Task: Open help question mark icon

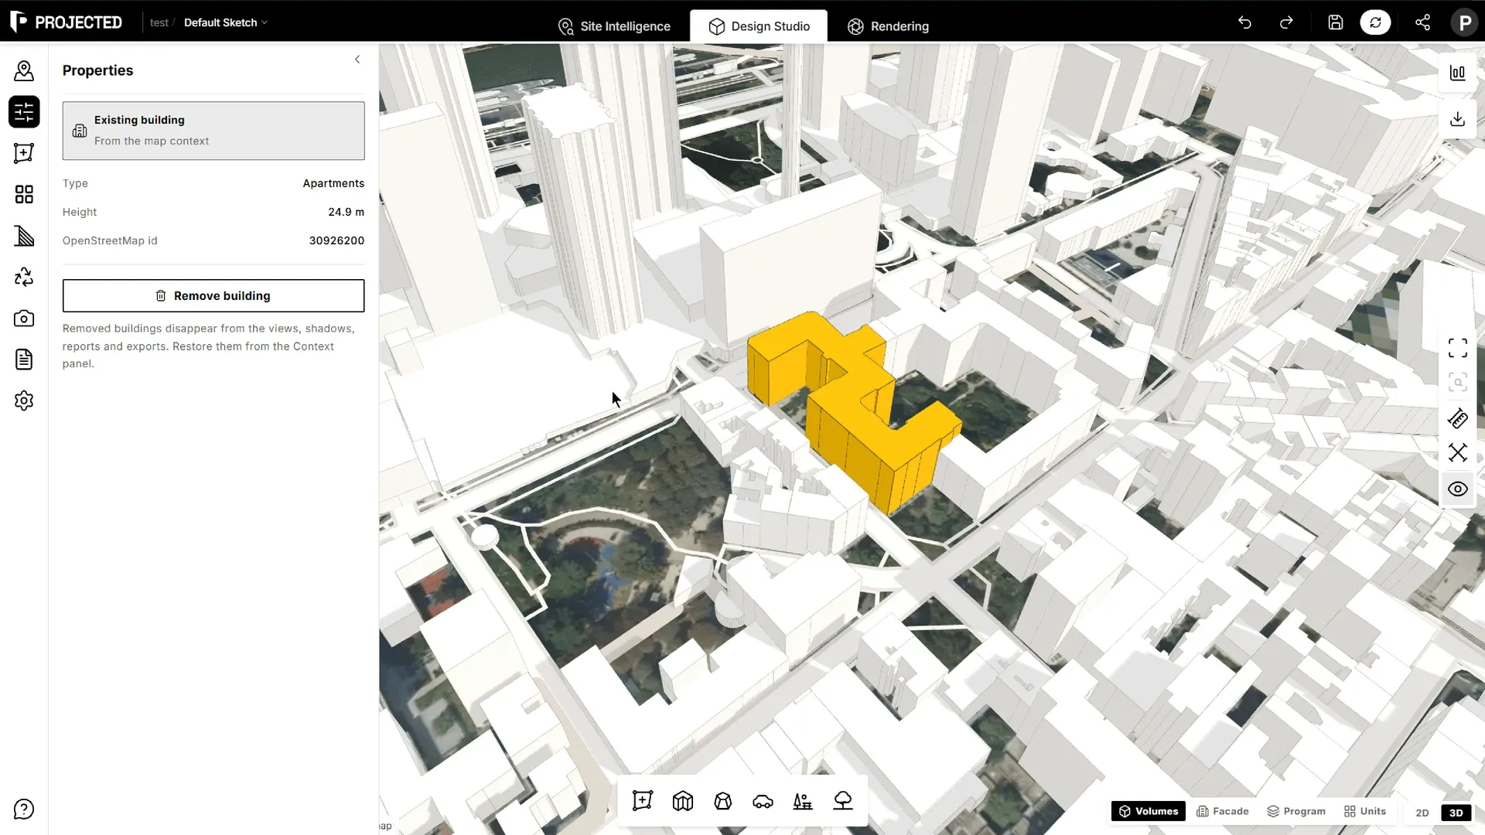Action: click(24, 809)
